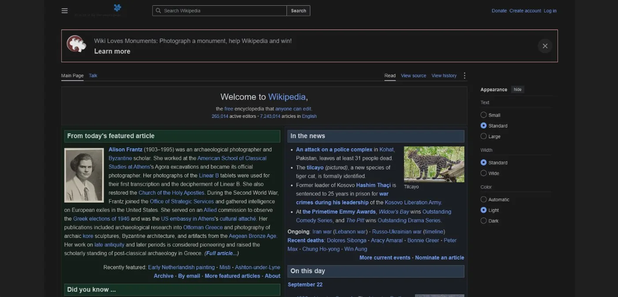This screenshot has height=297, width=618.
Task: Click the Dolores Sibonga link
Action: 347,241
